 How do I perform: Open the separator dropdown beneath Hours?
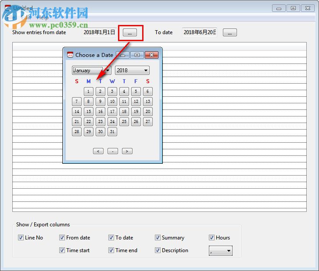click(221, 251)
